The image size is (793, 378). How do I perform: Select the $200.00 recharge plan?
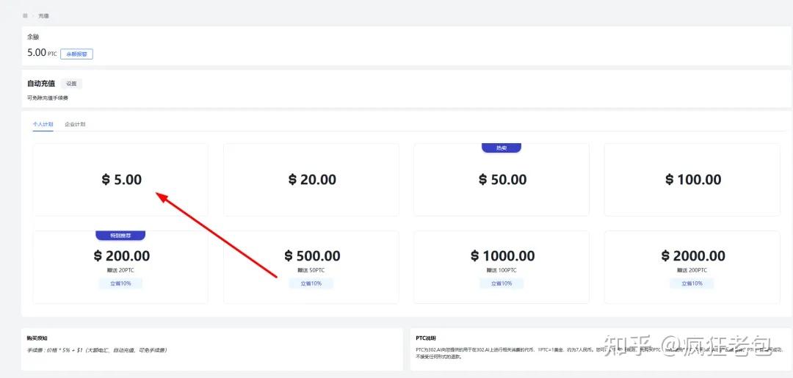[120, 257]
